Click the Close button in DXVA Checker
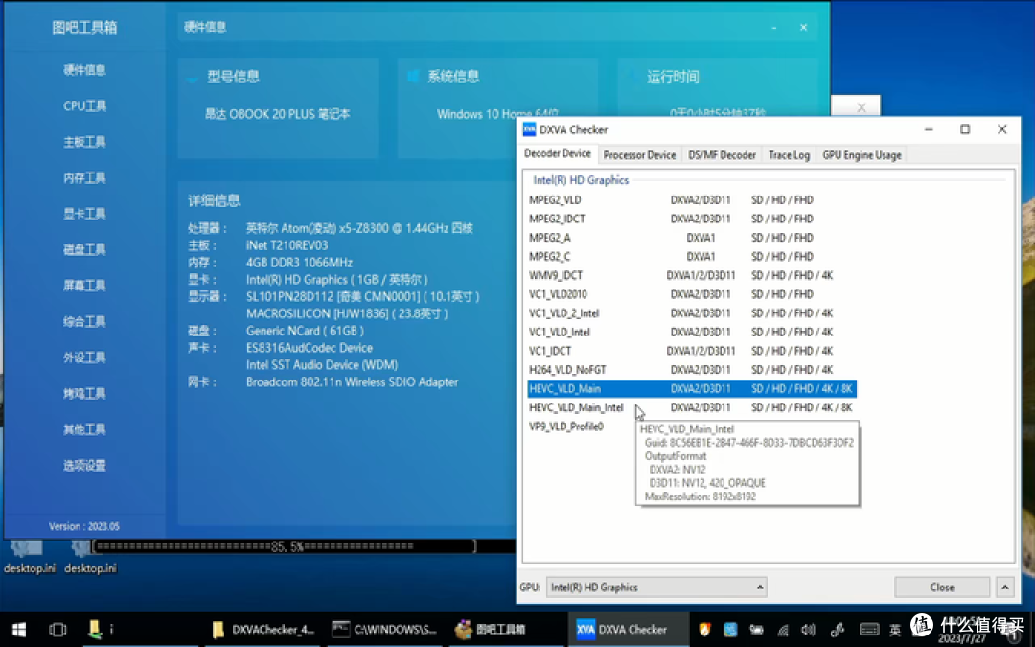Image resolution: width=1035 pixels, height=647 pixels. pos(942,587)
